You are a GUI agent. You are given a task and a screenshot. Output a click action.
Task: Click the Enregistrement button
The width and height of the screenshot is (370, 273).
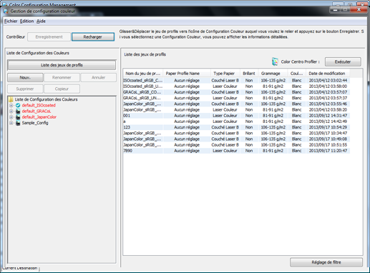[x=49, y=37]
